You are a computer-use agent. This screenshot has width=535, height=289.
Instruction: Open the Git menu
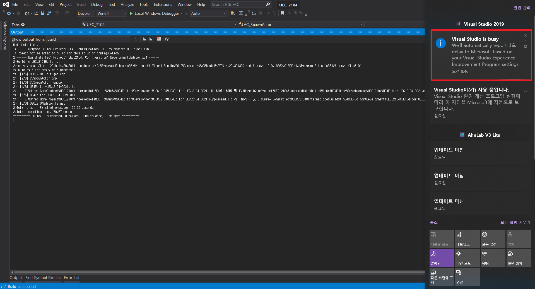tap(52, 4)
